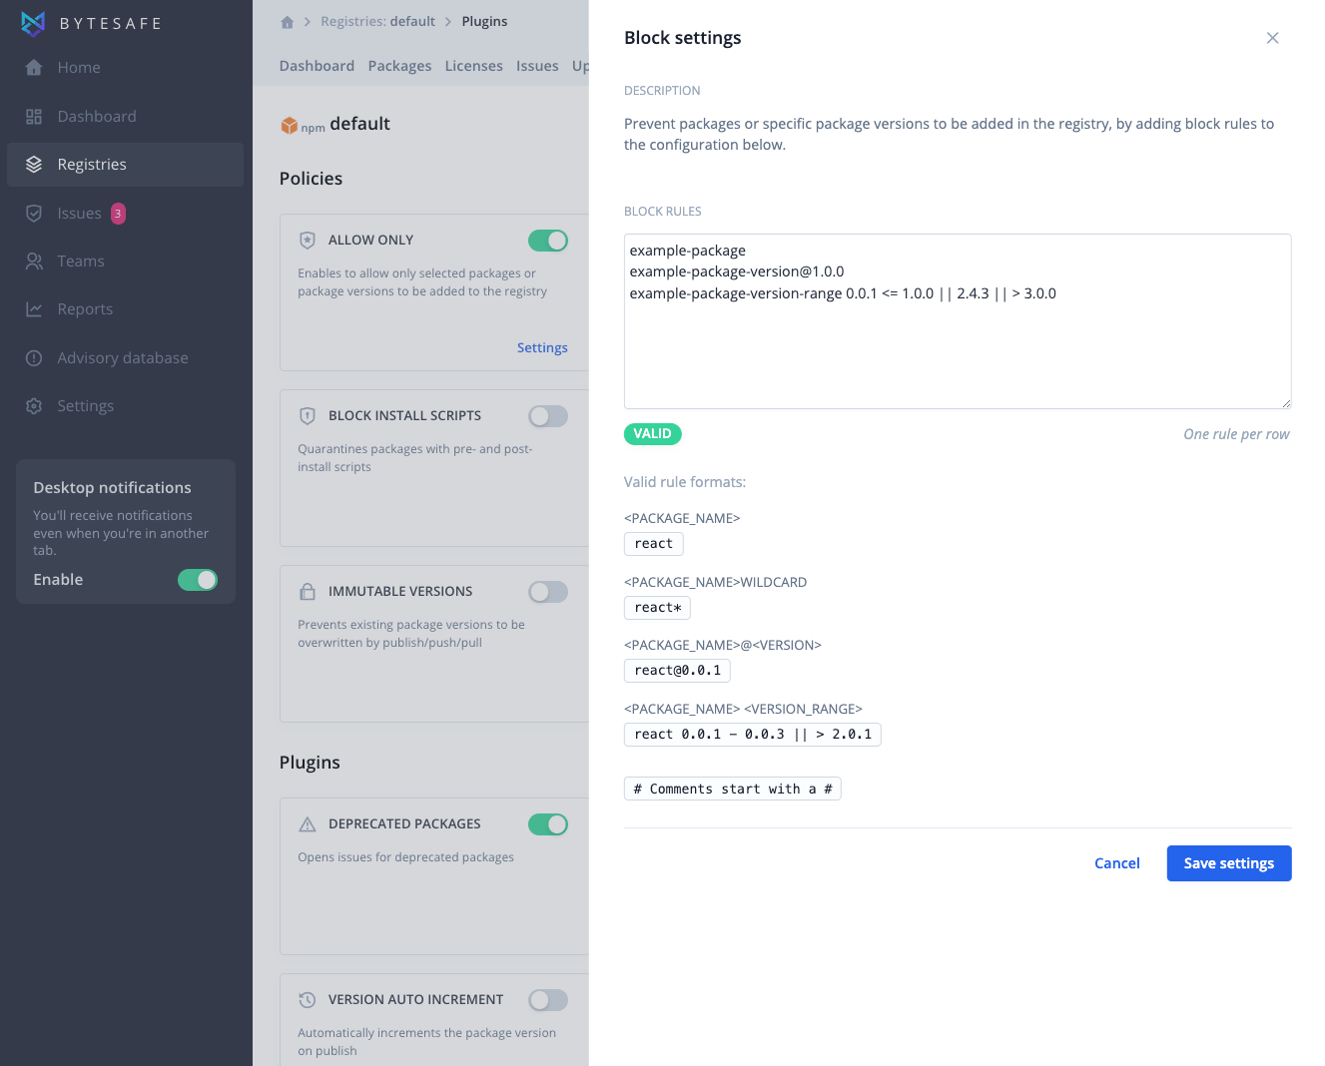The height and width of the screenshot is (1066, 1325).
Task: Click the Block Install Scripts shield icon
Action: click(308, 416)
